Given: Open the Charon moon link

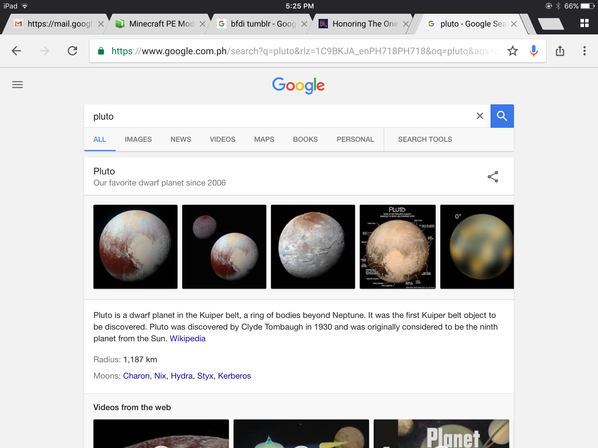Looking at the screenshot, I should tap(136, 376).
